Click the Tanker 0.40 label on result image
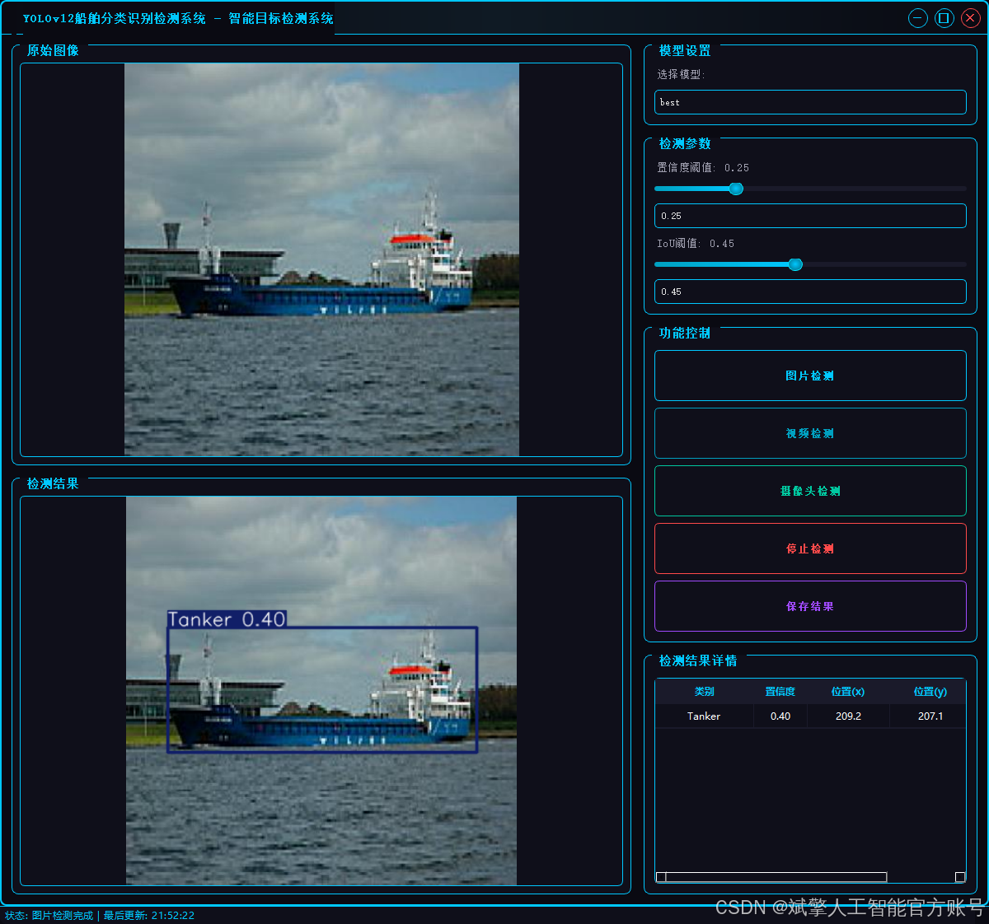 227,619
